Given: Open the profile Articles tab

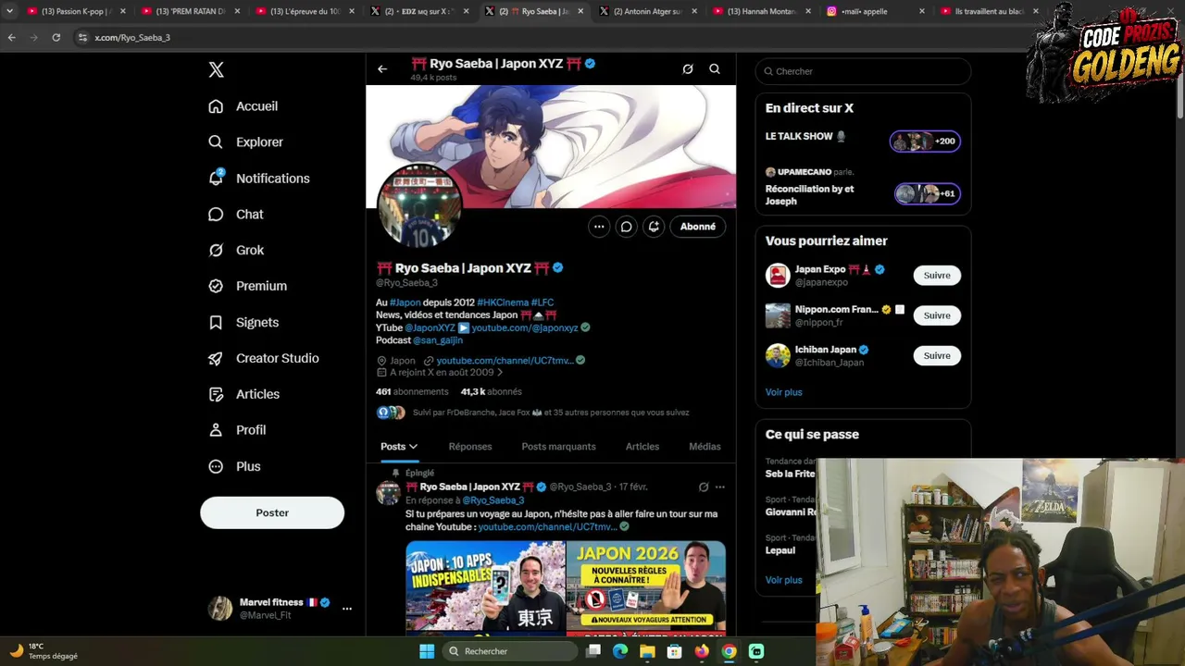Looking at the screenshot, I should click(x=642, y=447).
